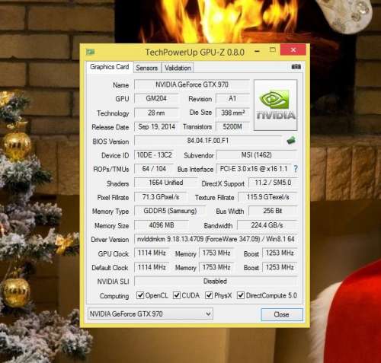Click GPU Clock row's Memory 1753 MHz
Viewport: 381px width, 363px height.
click(x=216, y=253)
